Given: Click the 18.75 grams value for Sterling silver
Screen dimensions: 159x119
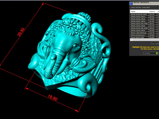Looking at the screenshot, I should click(152, 33).
